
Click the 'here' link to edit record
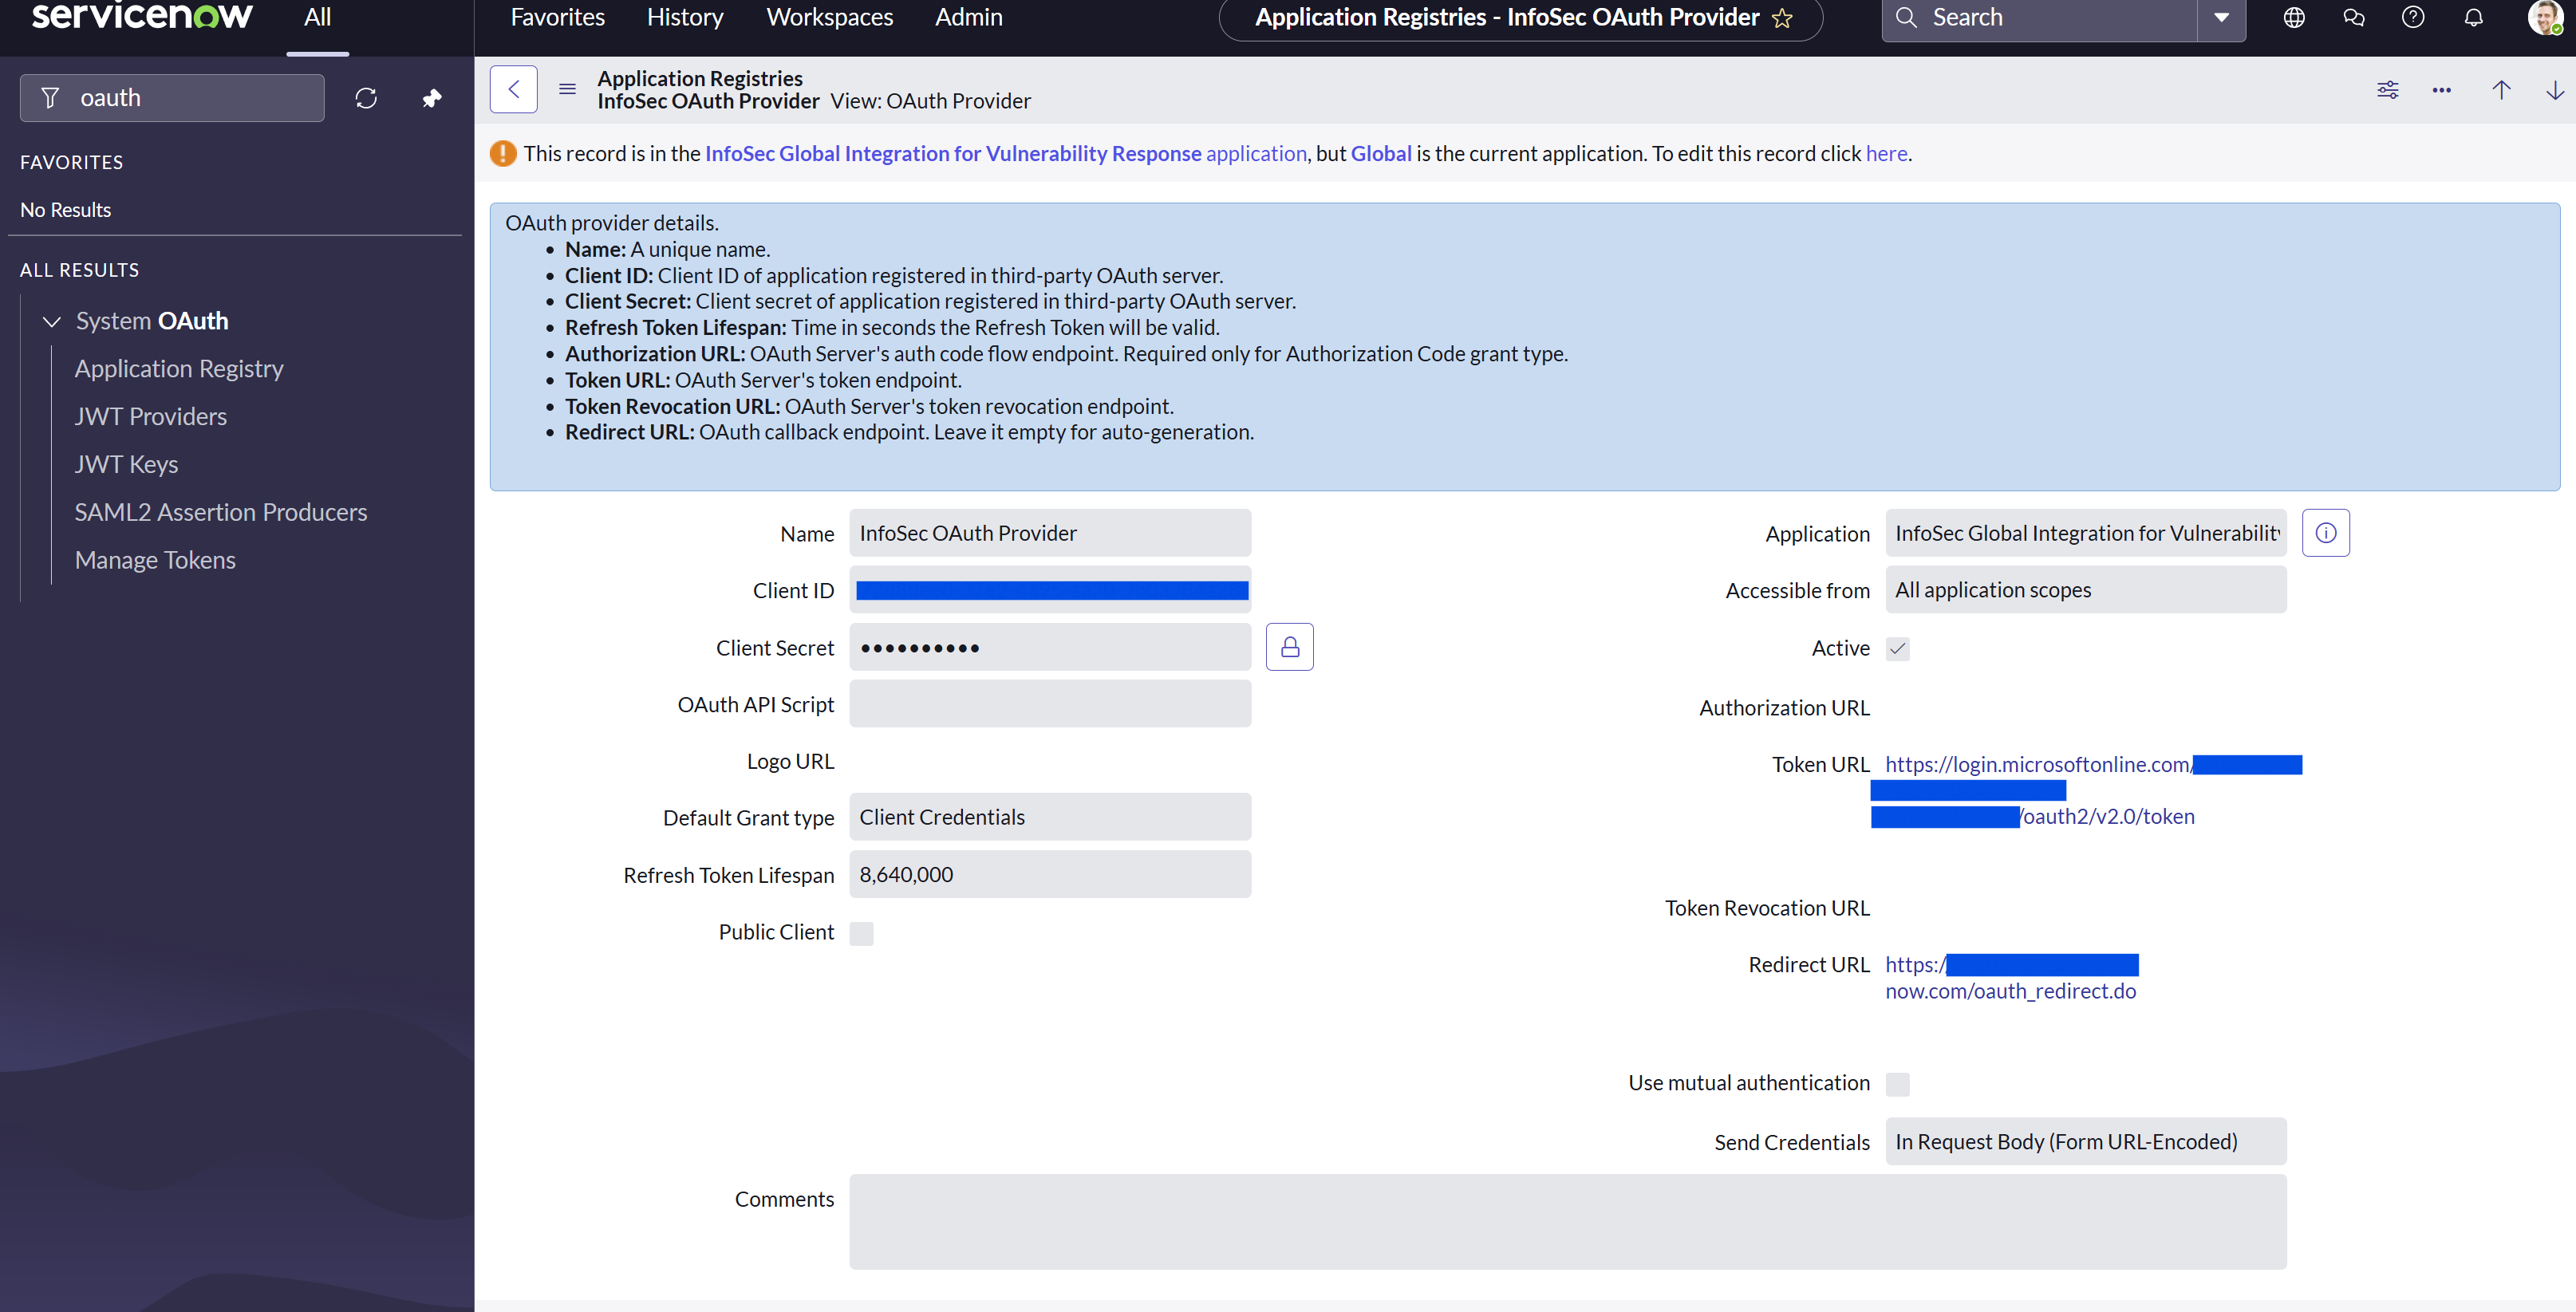coord(1887,154)
